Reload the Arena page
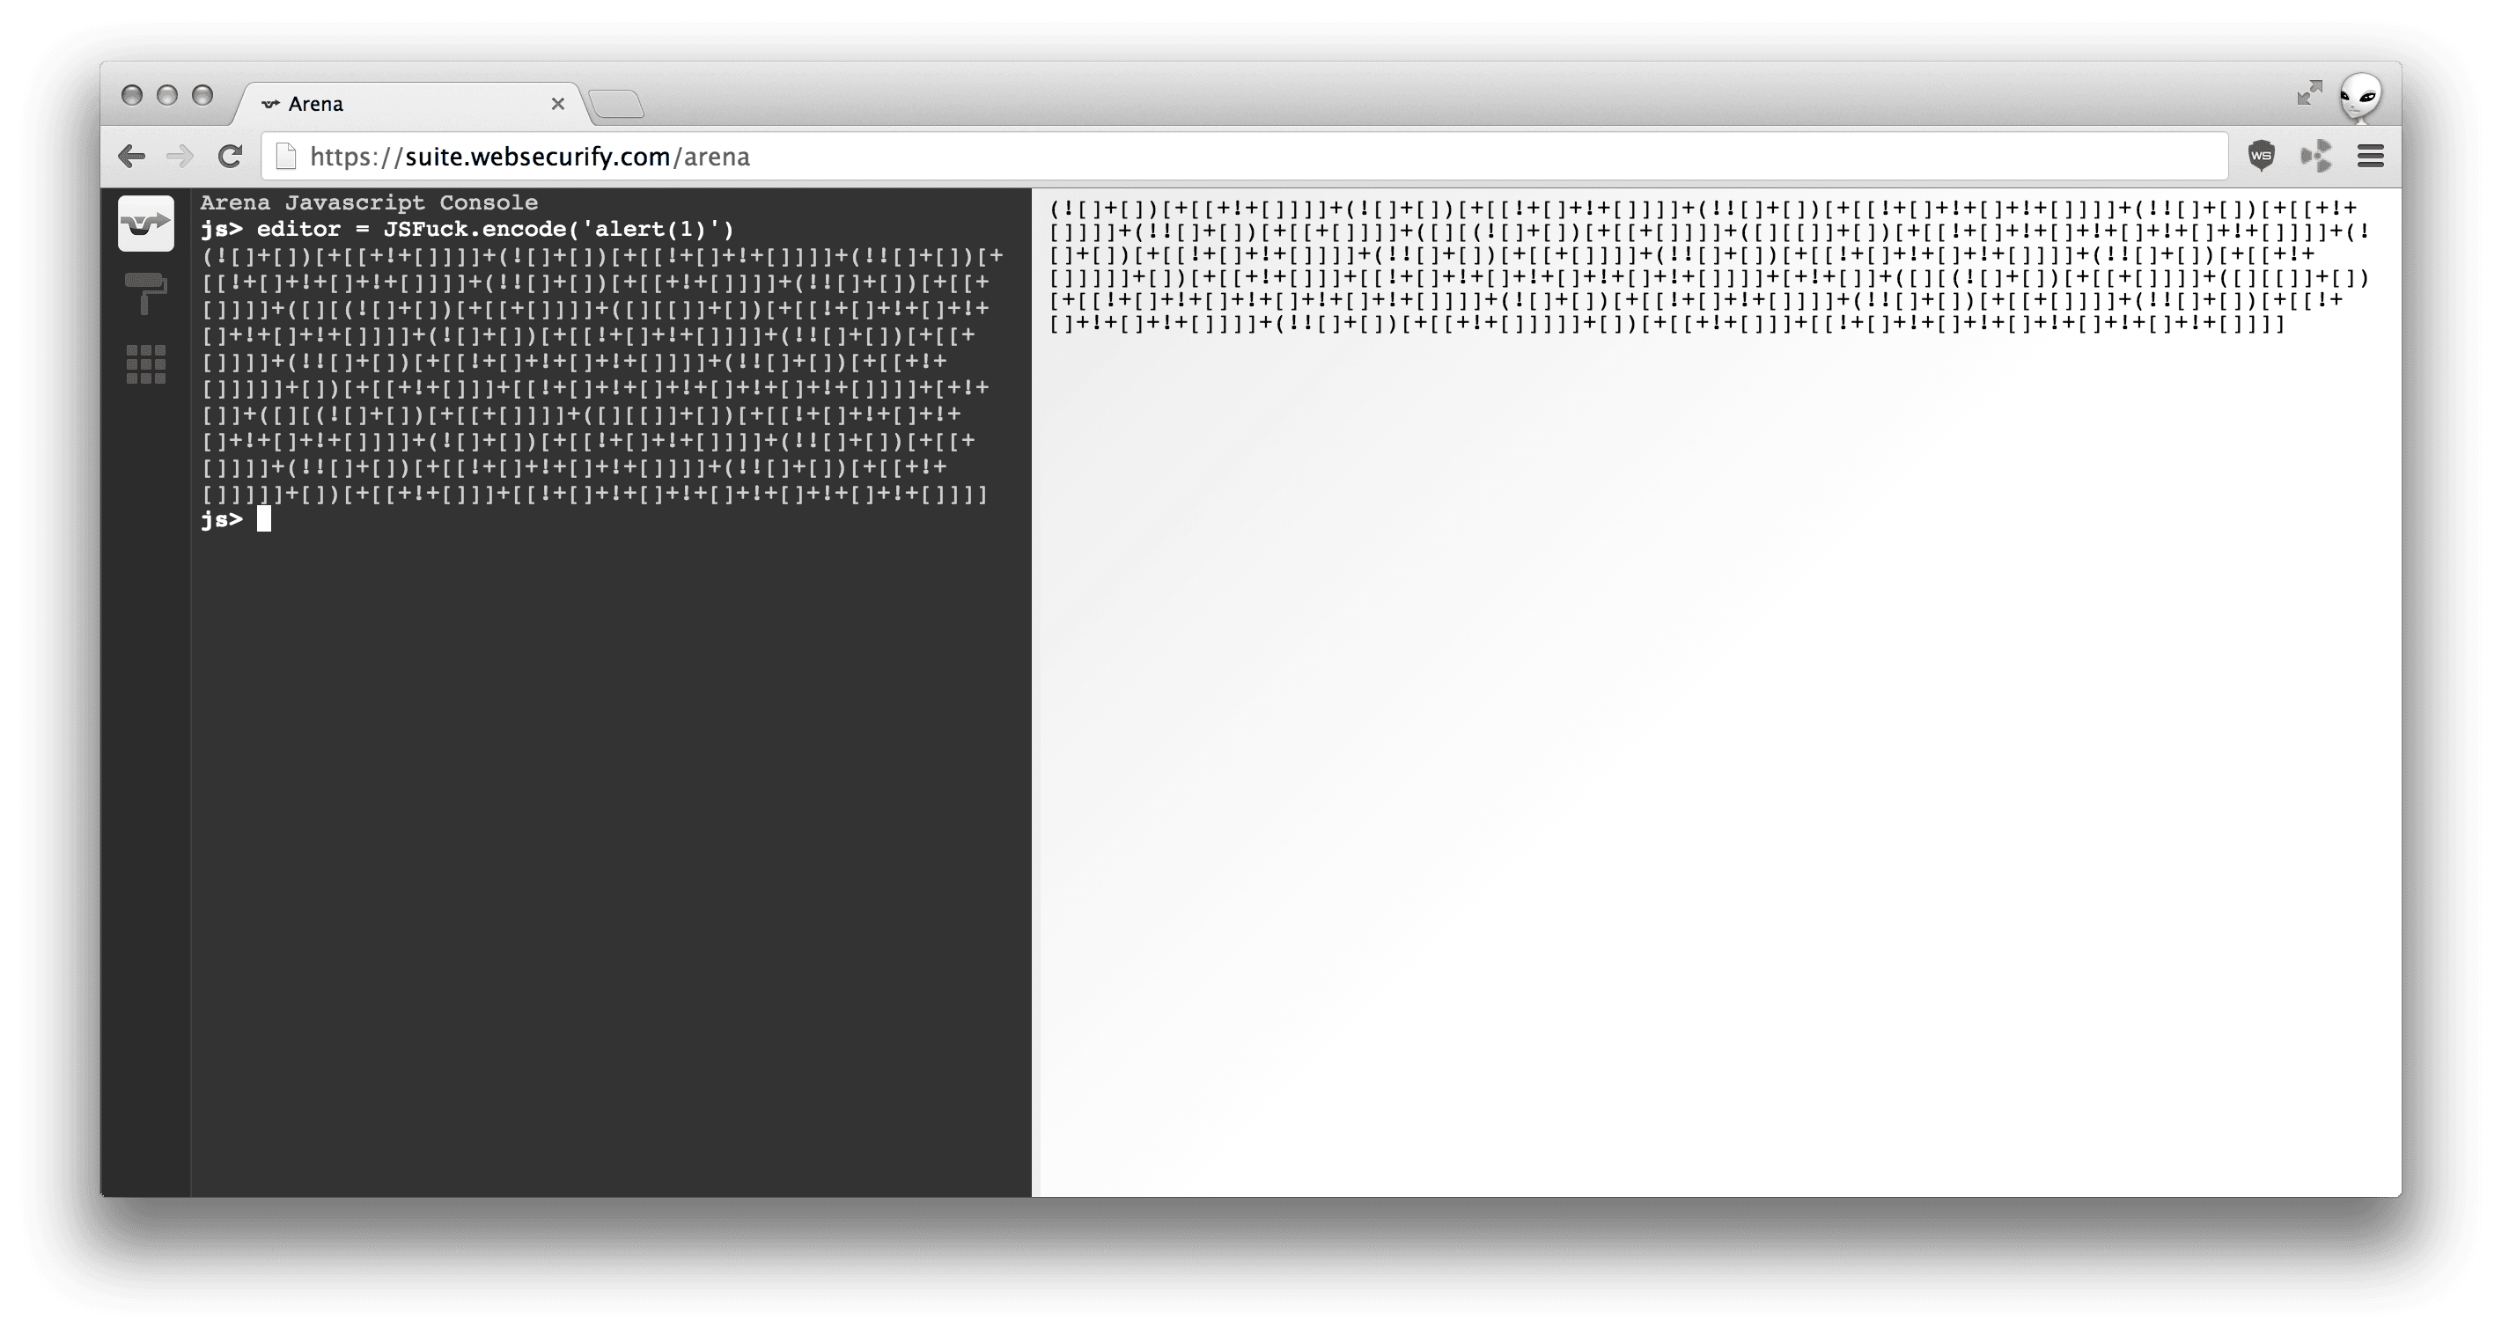The image size is (2502, 1336). tap(230, 157)
